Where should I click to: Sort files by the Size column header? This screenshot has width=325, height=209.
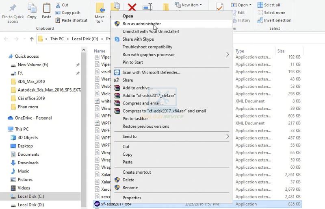pos(281,51)
